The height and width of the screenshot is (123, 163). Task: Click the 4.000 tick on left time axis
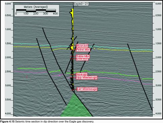(8, 114)
